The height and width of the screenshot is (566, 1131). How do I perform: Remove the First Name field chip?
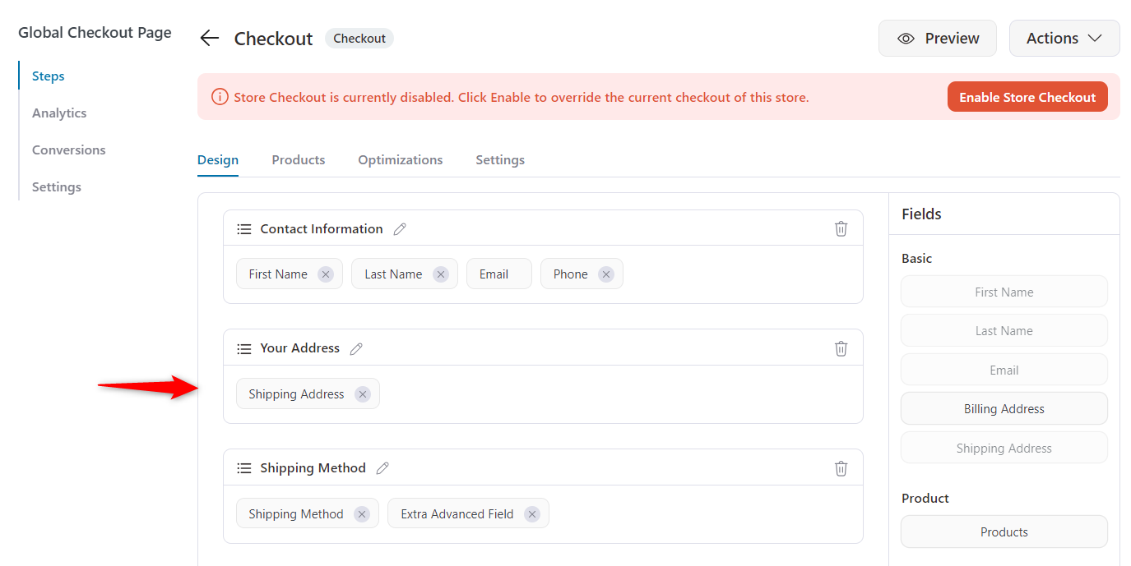click(326, 274)
